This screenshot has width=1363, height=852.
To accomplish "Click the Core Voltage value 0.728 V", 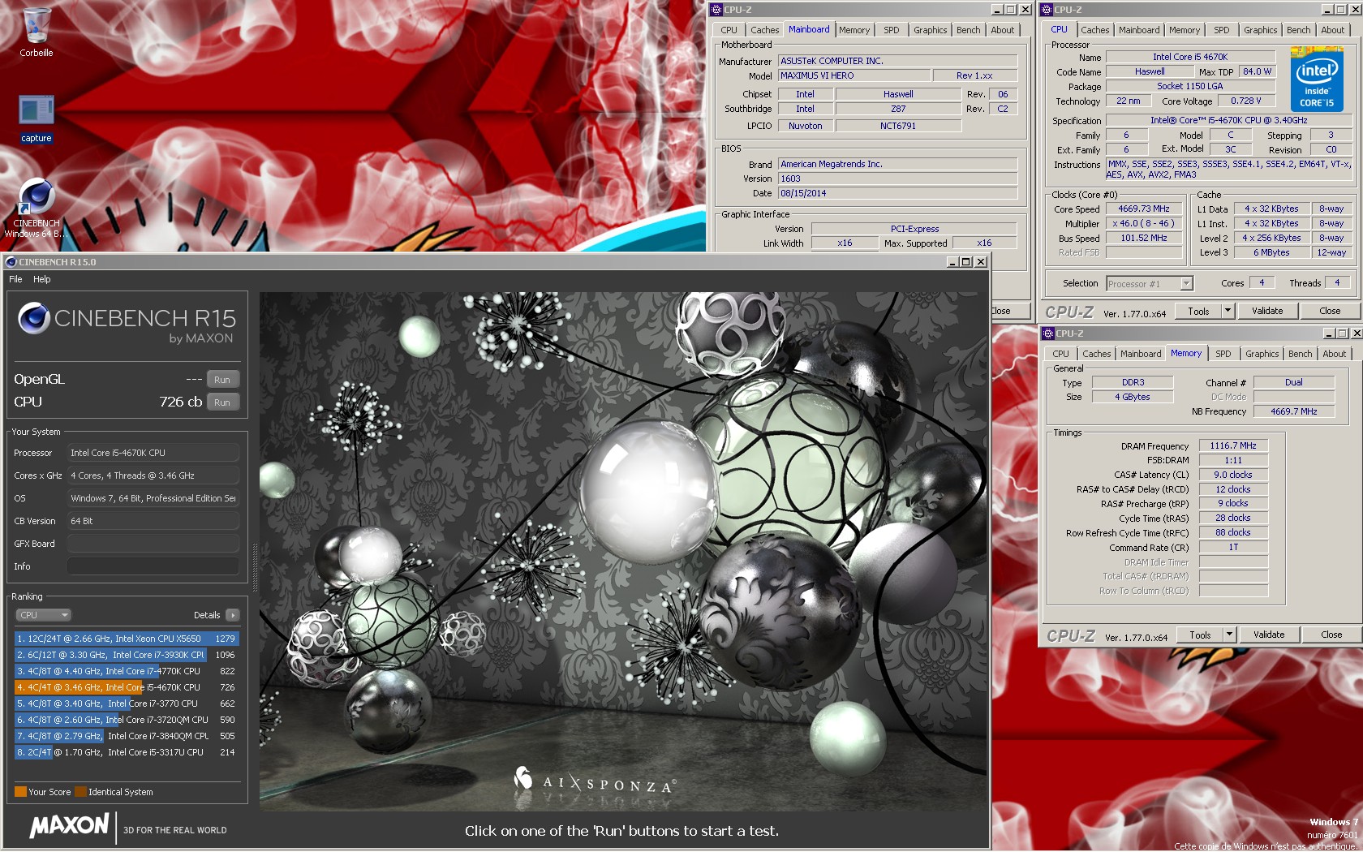I will point(1245,101).
